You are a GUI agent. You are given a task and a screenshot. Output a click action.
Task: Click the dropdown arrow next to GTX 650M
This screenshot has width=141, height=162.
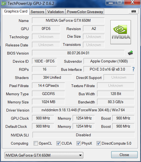tap(80, 155)
